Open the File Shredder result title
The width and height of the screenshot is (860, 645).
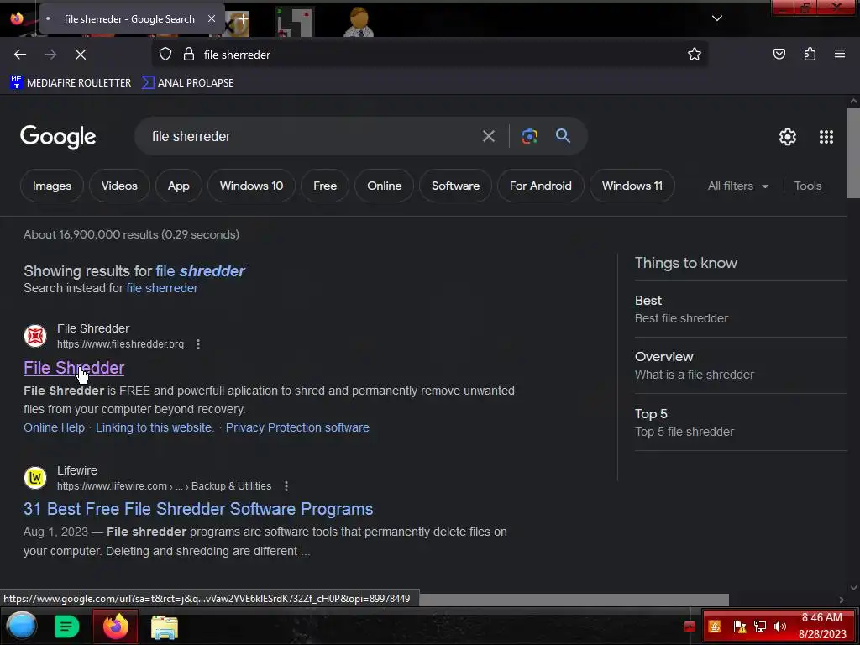click(x=74, y=368)
